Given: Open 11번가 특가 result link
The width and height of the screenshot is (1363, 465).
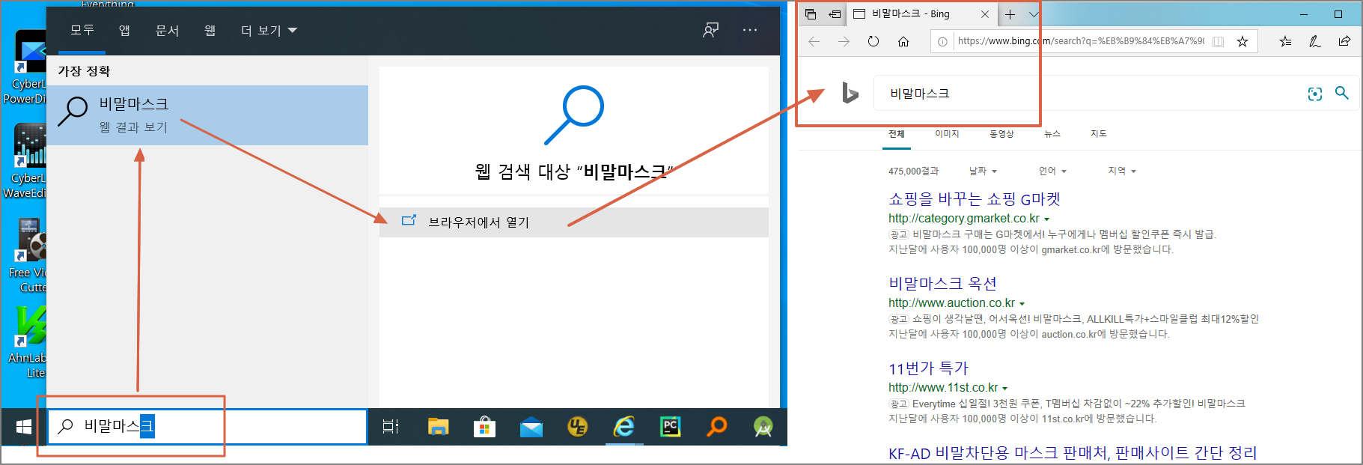Looking at the screenshot, I should tap(928, 368).
